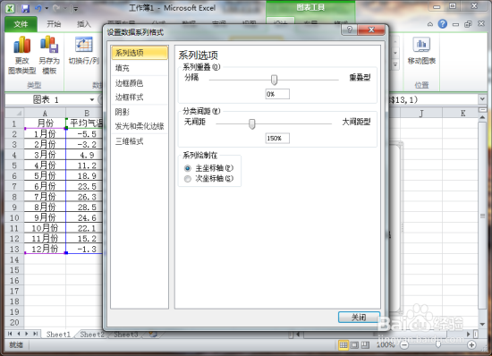Click the zoom slider handle in status bar
Screen dimensions: 492x356
438,345
